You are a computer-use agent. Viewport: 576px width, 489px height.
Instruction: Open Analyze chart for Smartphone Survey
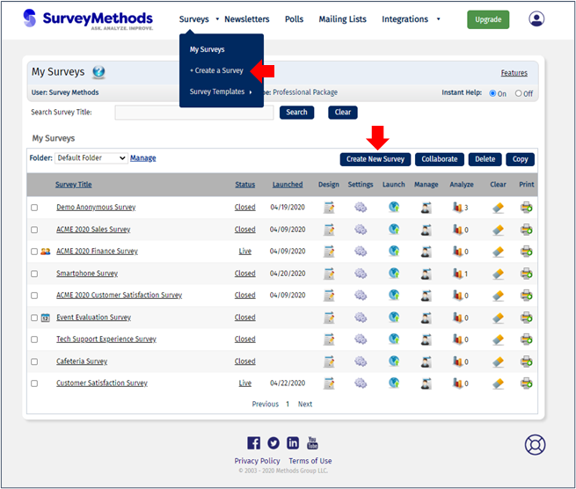pyautogui.click(x=457, y=274)
